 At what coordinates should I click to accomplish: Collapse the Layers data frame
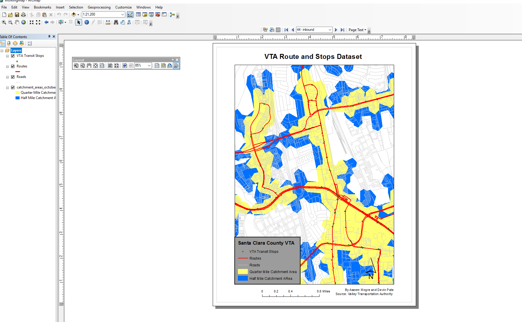2,51
